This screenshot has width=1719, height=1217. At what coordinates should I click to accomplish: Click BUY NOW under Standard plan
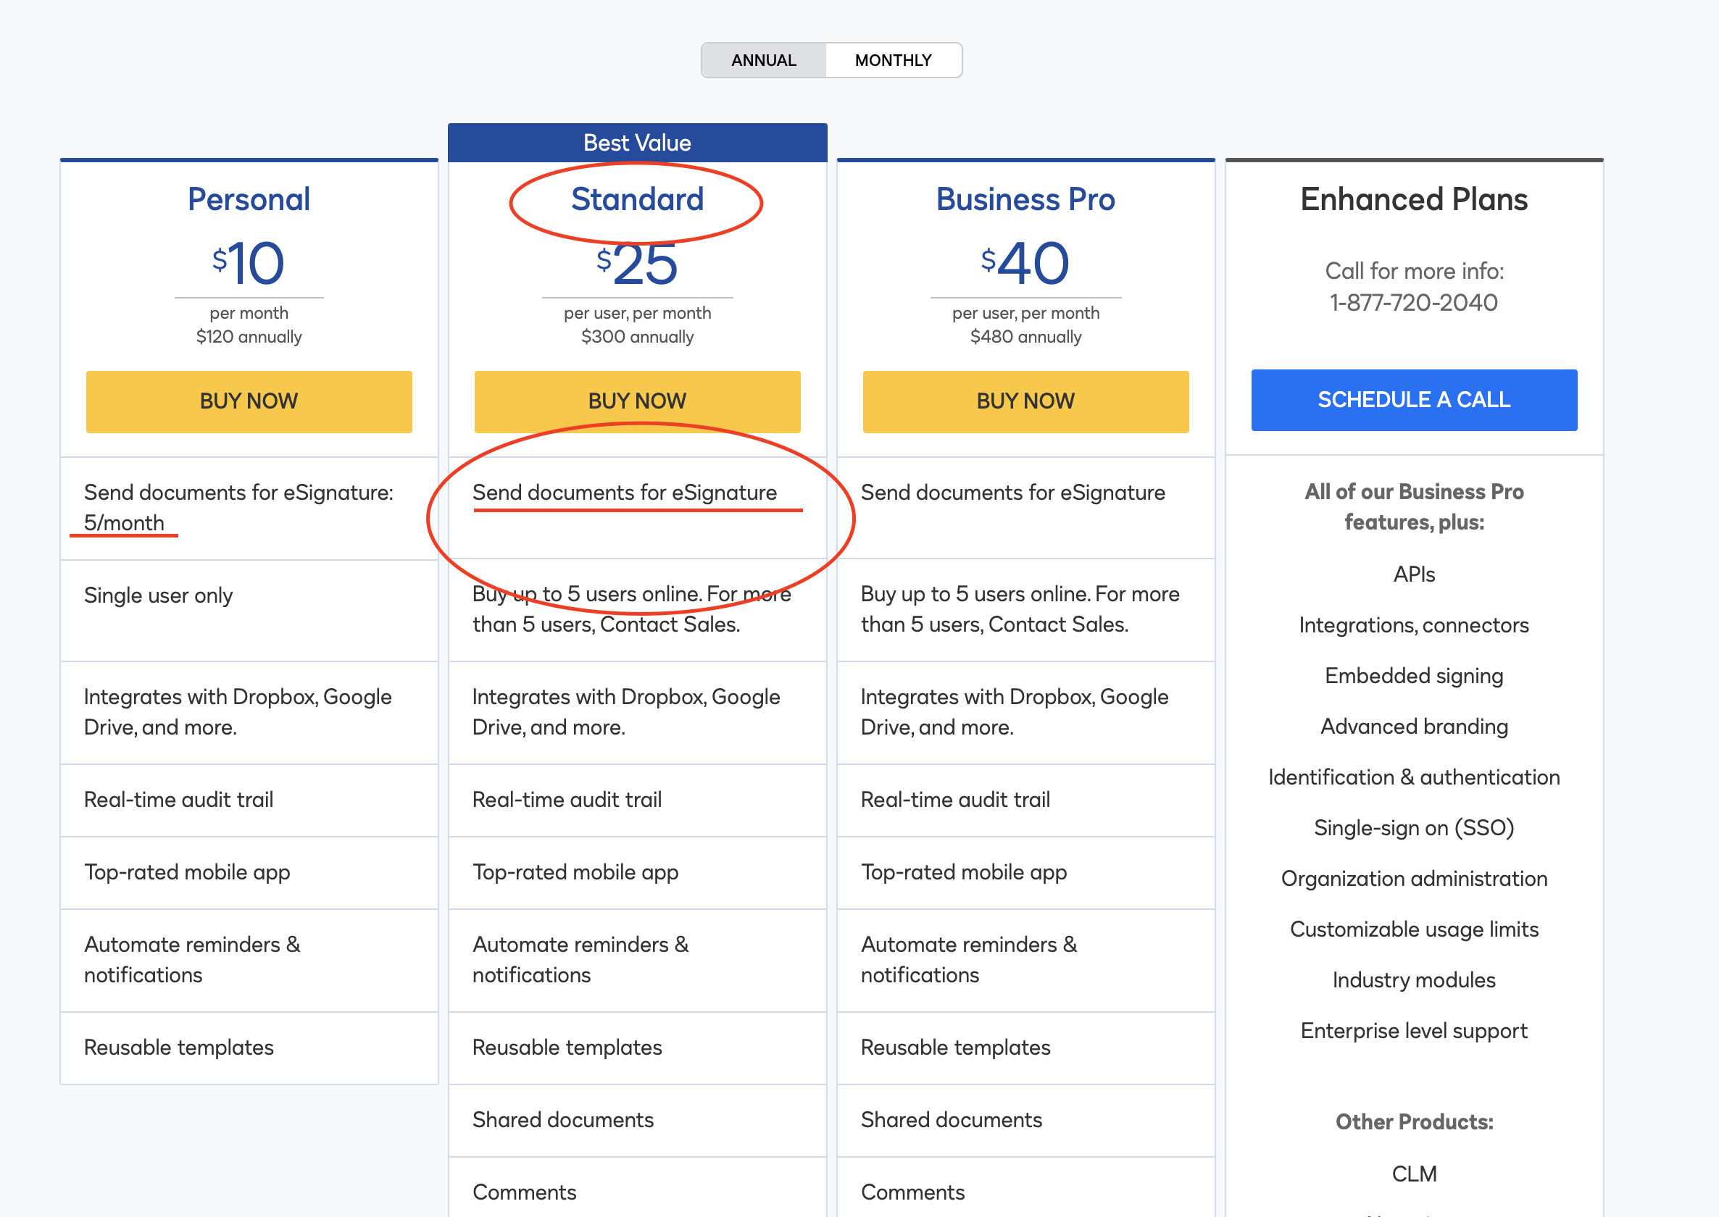(637, 401)
